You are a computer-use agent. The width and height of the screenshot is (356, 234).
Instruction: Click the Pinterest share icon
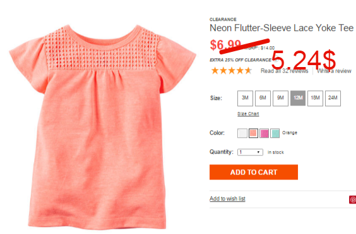(353, 199)
